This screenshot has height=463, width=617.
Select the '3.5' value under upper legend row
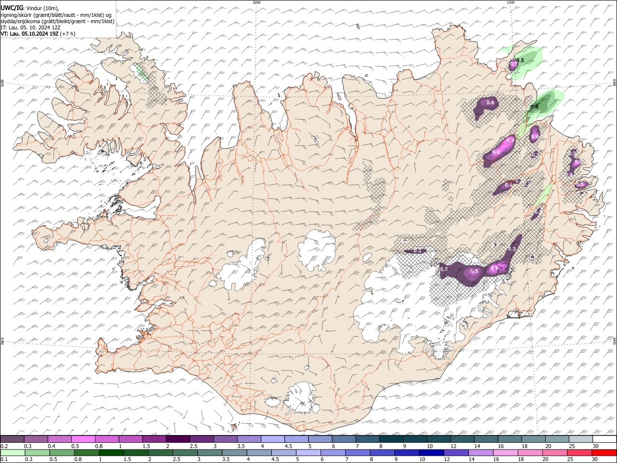tap(241, 446)
